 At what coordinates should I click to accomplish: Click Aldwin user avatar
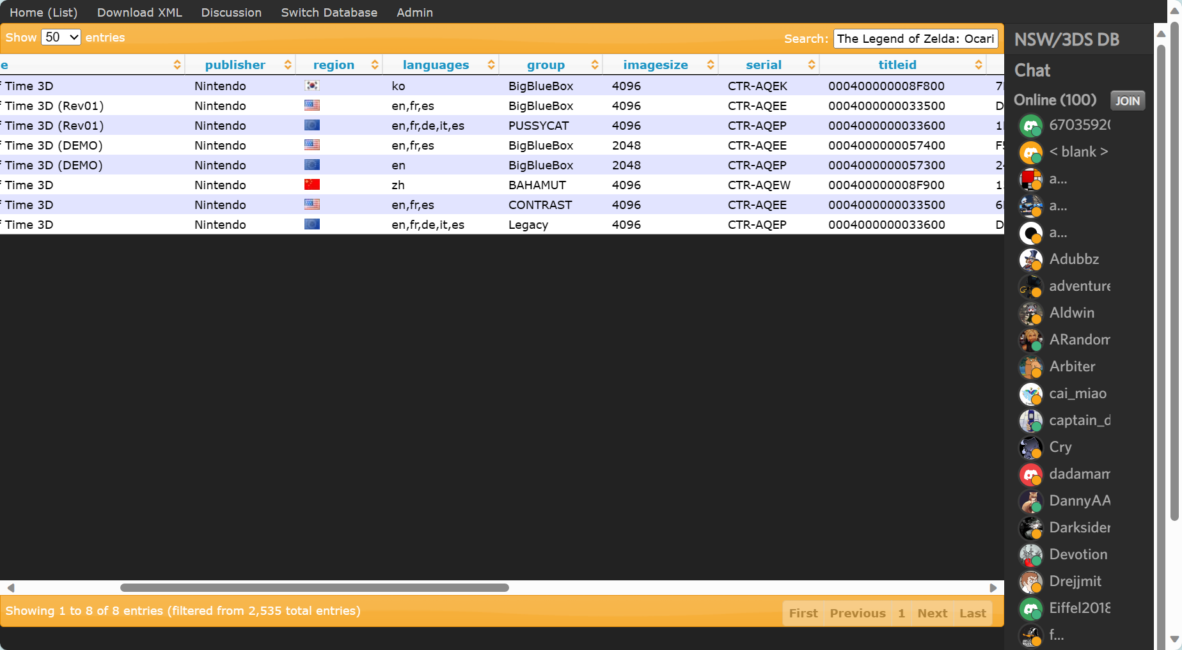point(1030,314)
